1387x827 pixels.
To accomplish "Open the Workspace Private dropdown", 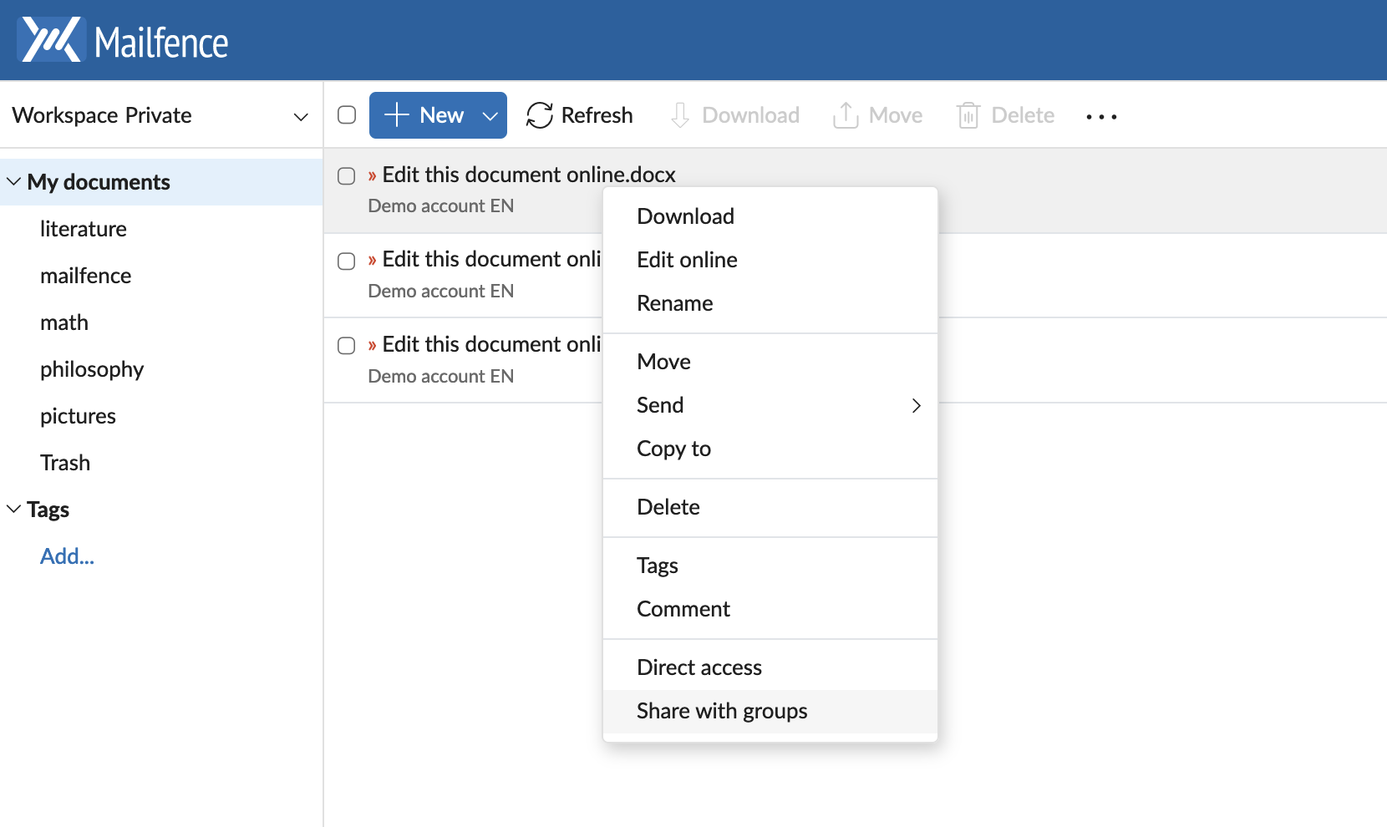I will click(x=160, y=115).
